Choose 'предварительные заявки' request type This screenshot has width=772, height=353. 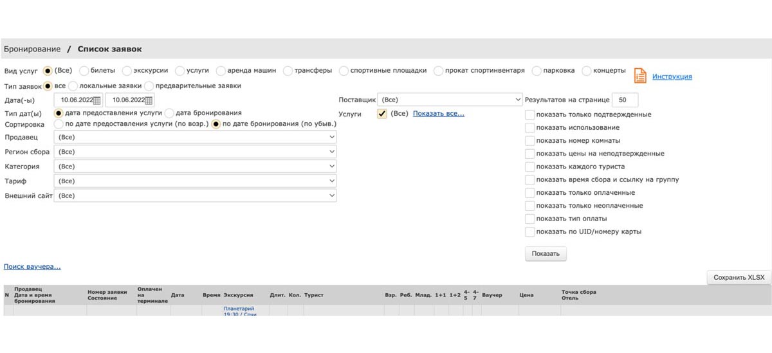tap(149, 86)
